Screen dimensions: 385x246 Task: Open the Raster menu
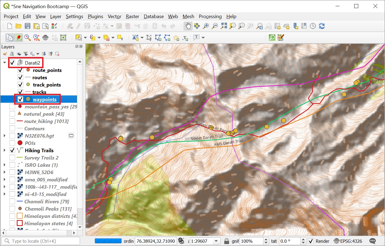[132, 16]
